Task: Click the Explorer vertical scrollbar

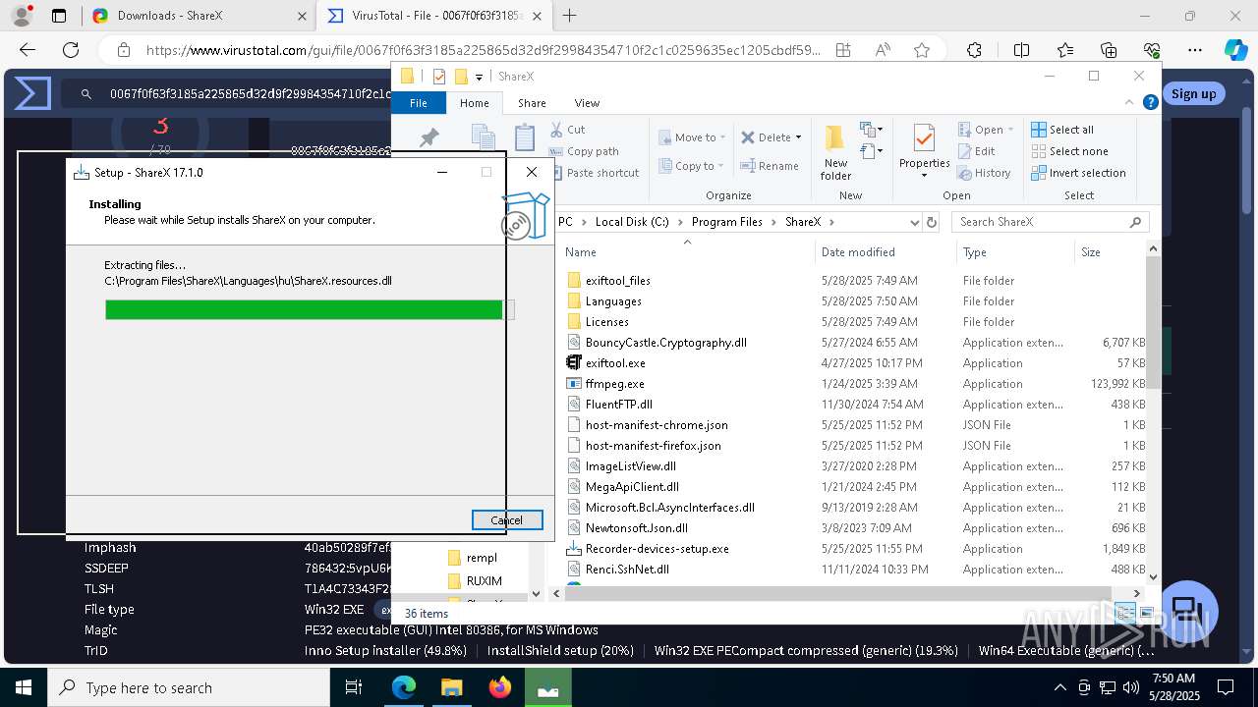Action: [x=1153, y=324]
